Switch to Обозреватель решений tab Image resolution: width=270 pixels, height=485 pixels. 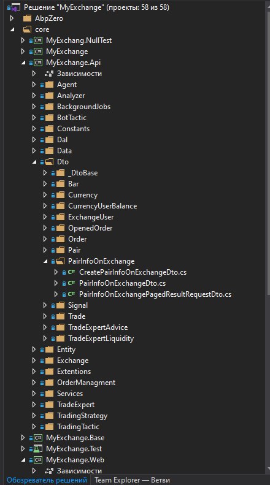coord(47,480)
